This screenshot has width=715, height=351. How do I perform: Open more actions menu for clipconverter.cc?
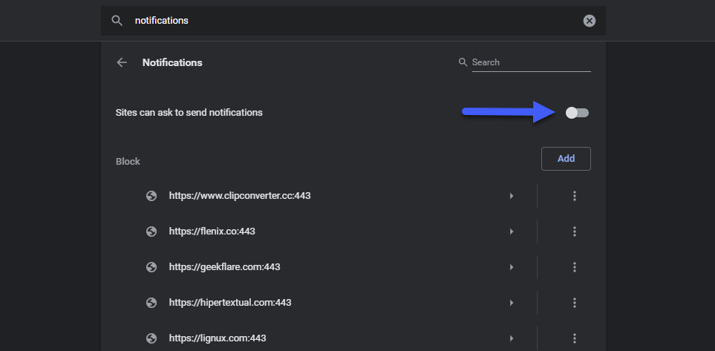tap(575, 196)
